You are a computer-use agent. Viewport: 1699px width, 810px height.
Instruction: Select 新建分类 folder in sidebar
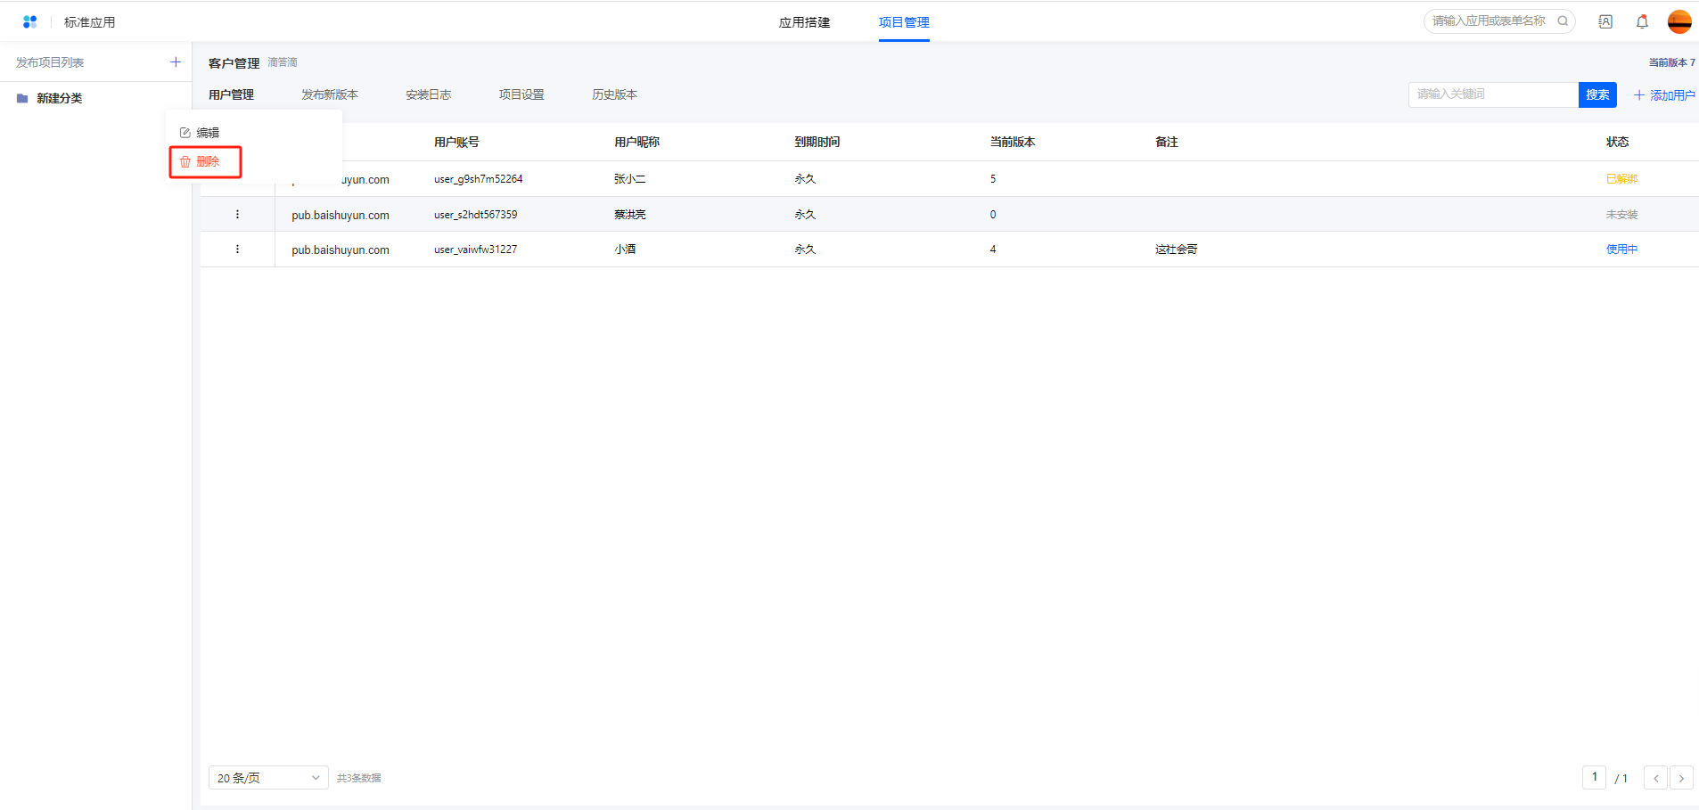coord(59,98)
